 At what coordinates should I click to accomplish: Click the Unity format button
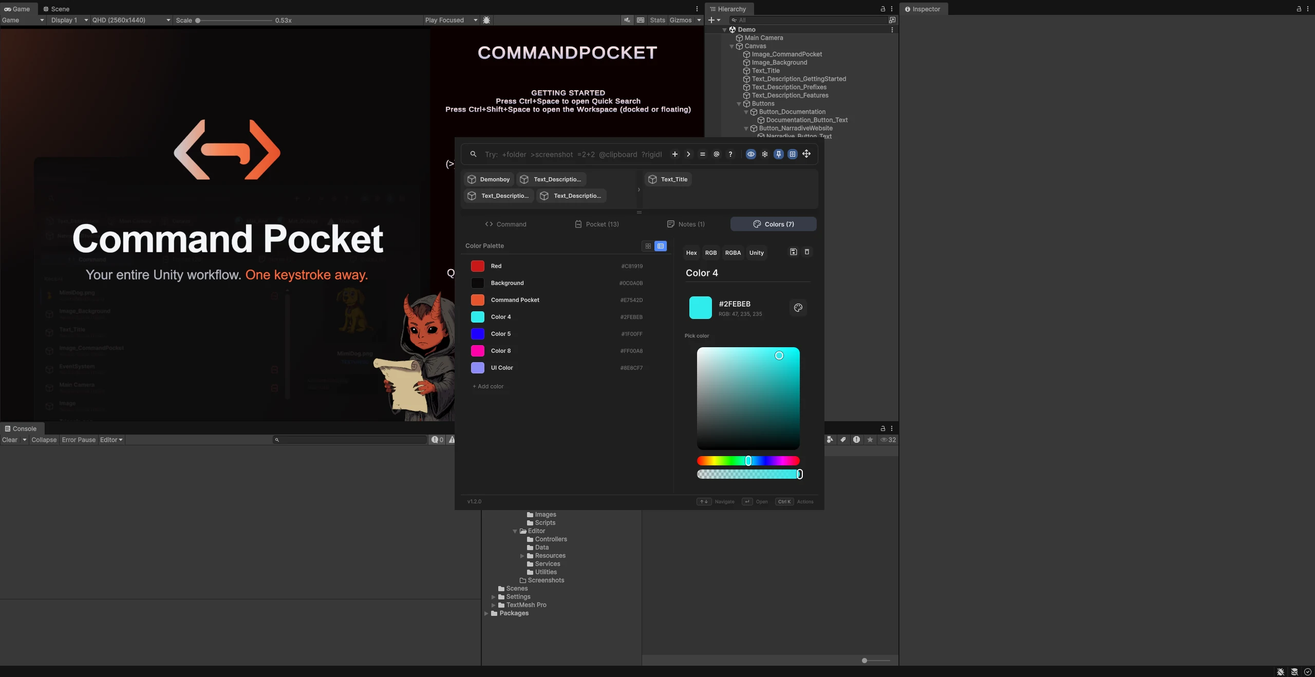click(757, 253)
